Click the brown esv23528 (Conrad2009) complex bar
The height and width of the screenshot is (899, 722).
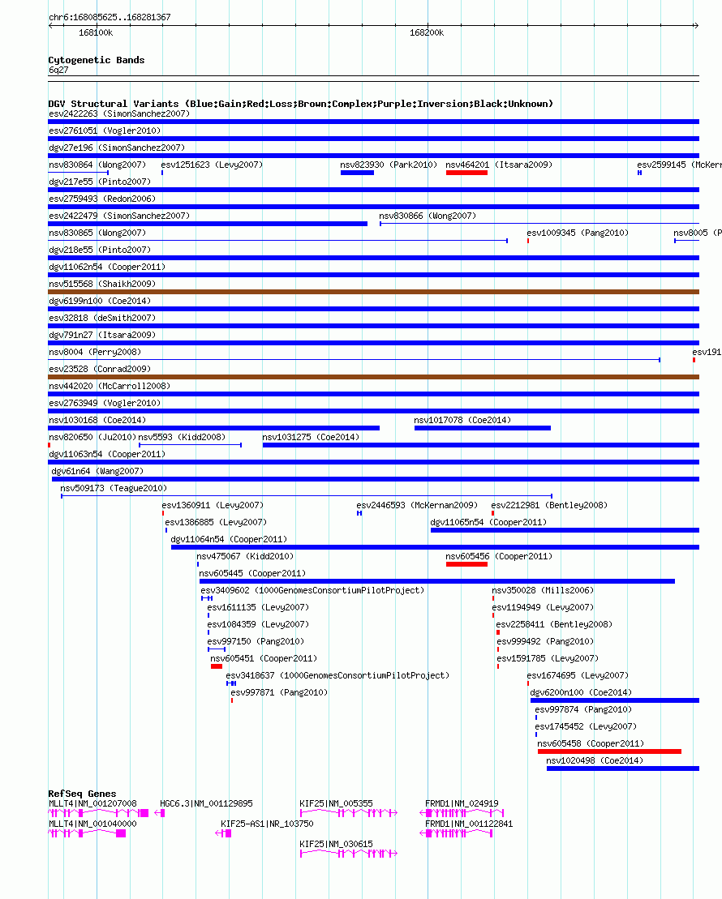point(374,377)
